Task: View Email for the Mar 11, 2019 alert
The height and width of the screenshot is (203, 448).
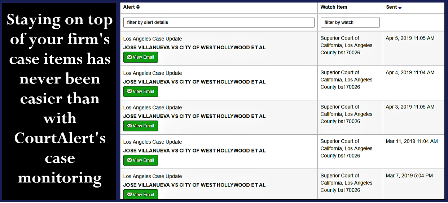Action: tap(141, 160)
